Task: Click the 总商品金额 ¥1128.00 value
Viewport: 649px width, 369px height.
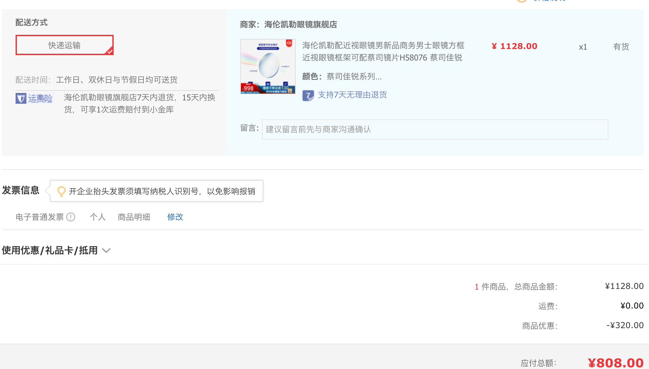Action: pyautogui.click(x=624, y=286)
